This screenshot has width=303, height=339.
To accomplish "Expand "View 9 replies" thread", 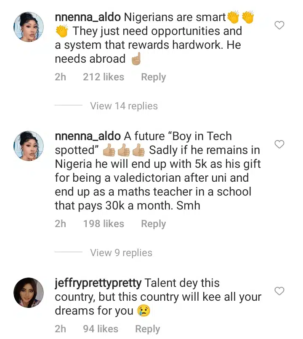I will [121, 253].
